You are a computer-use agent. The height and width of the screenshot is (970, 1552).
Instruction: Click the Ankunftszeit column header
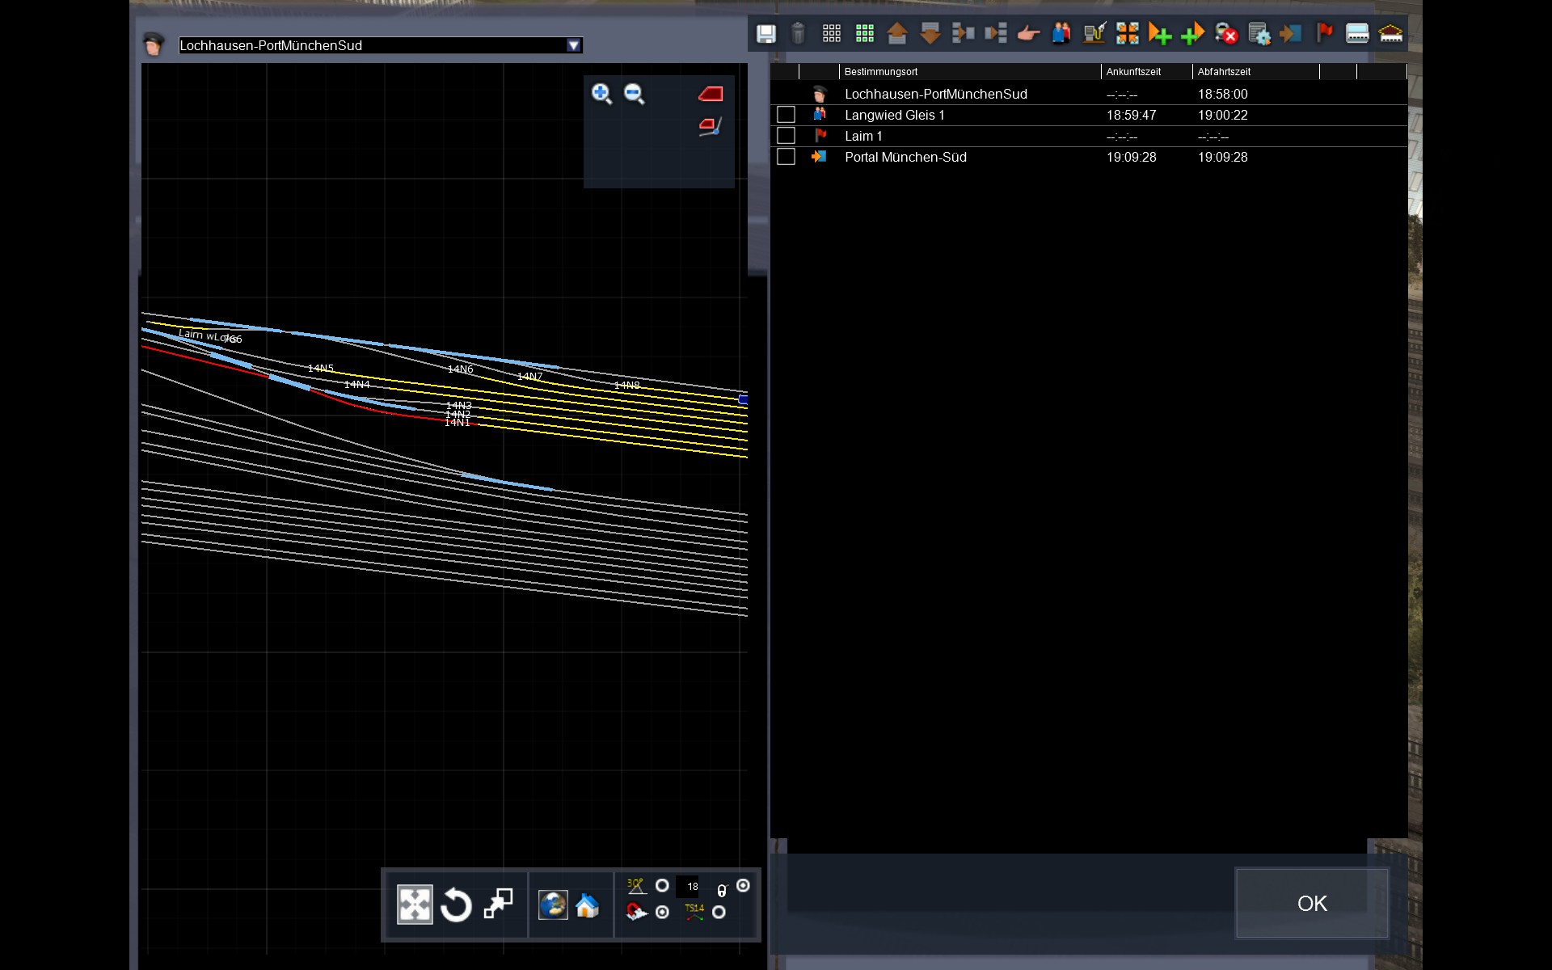click(x=1133, y=72)
